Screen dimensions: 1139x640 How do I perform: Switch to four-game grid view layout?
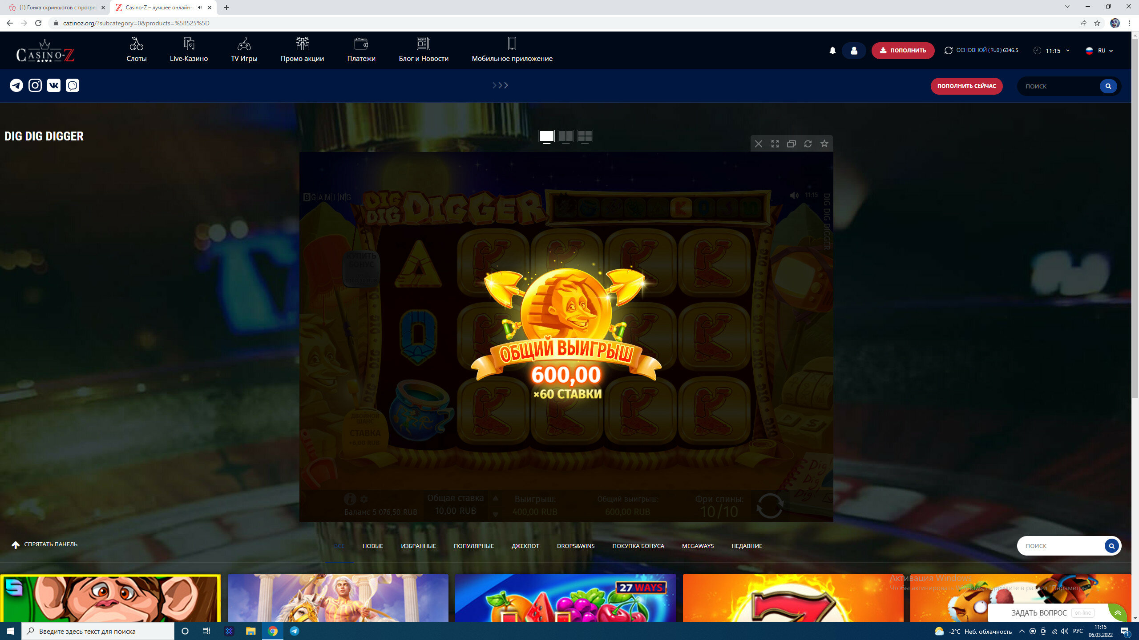pyautogui.click(x=585, y=136)
